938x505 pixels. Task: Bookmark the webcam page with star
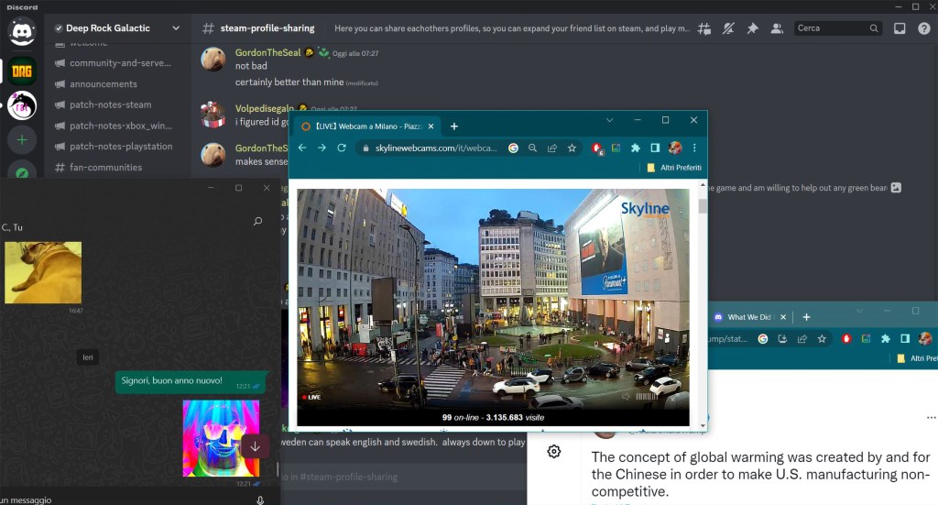coord(572,148)
